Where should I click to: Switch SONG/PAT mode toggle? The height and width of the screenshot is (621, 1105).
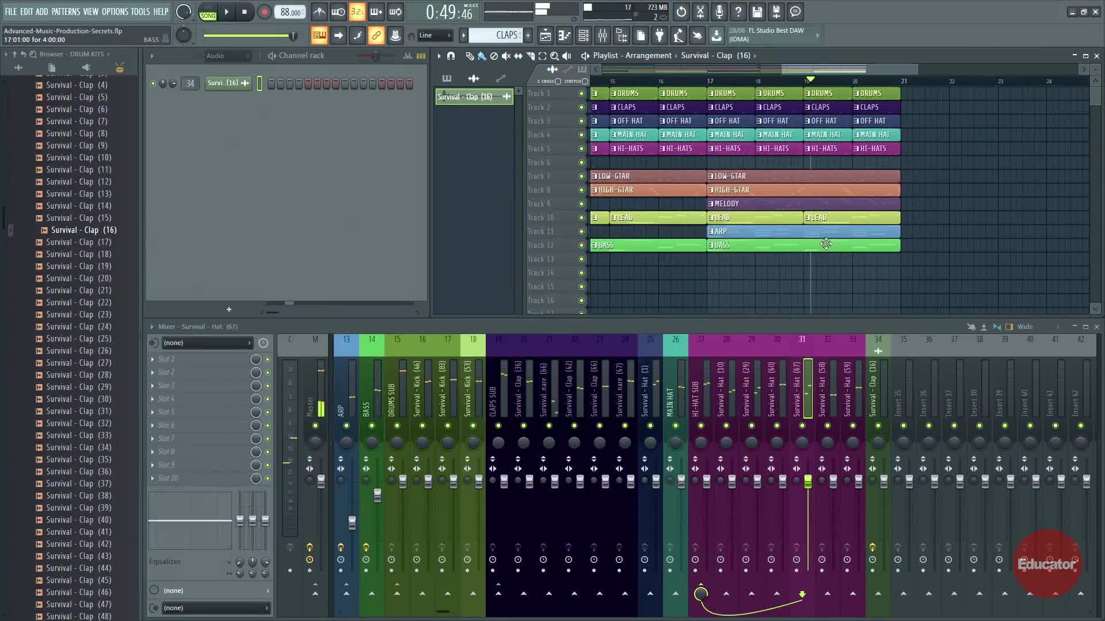click(208, 12)
